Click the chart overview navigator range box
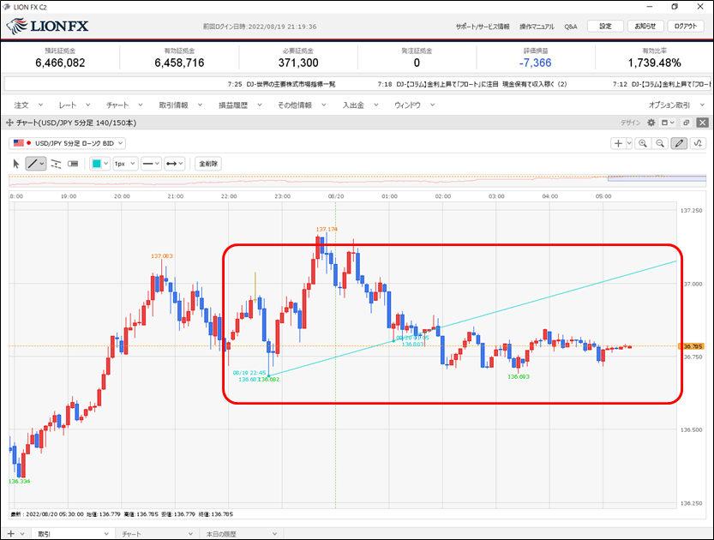 [657, 178]
